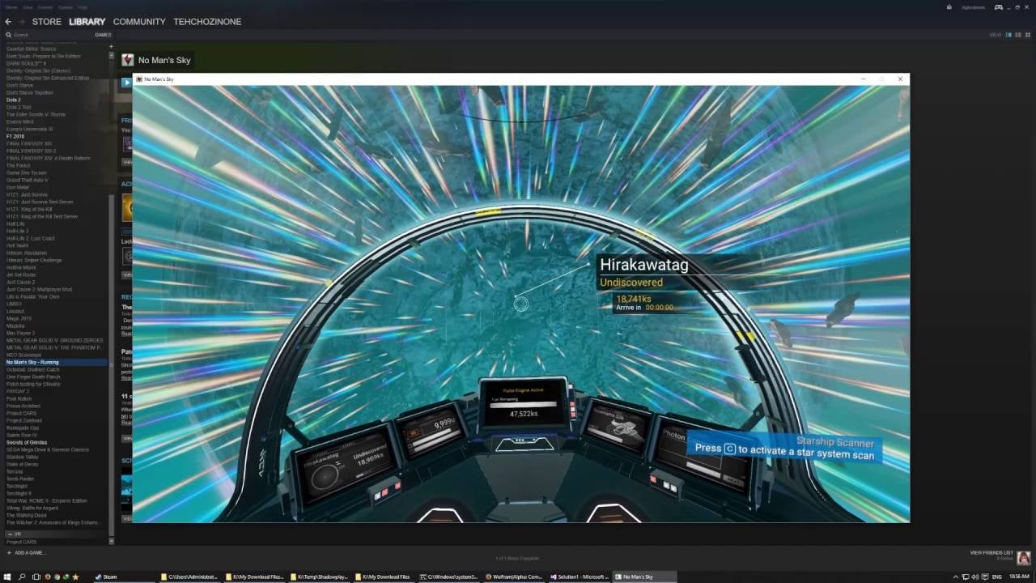This screenshot has width=1036, height=583.
Task: Expand the add-category plus button in sidebar
Action: pyautogui.click(x=111, y=47)
